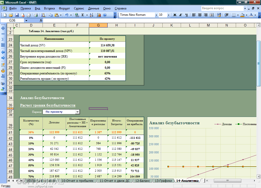Viewport: 261px width, 188px height.
Task: Toggle underline formatting (Ч)
Action: click(x=186, y=15)
